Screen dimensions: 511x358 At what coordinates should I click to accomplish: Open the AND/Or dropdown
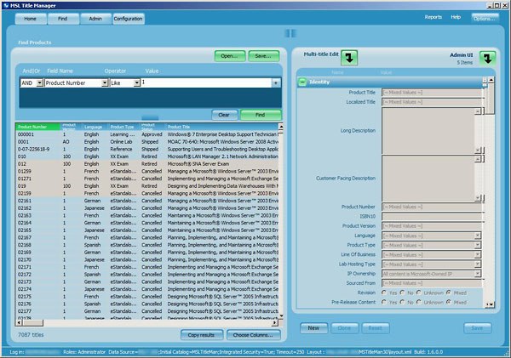[39, 83]
